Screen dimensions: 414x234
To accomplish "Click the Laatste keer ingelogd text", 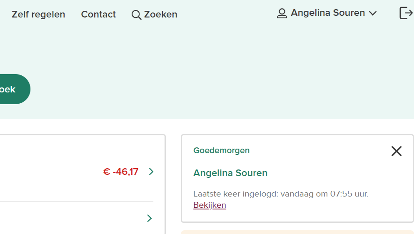I will [280, 194].
